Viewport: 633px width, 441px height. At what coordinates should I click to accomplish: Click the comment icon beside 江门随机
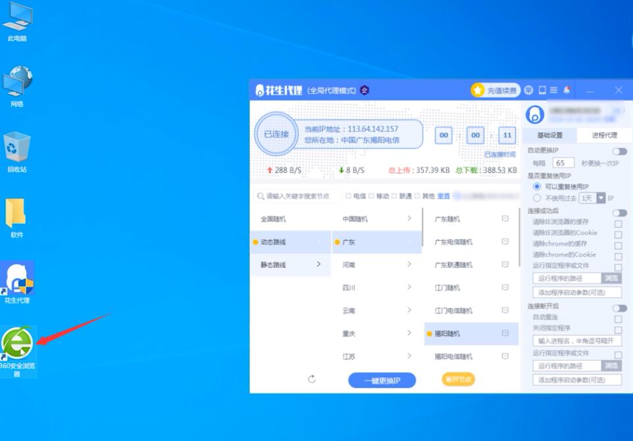505,288
